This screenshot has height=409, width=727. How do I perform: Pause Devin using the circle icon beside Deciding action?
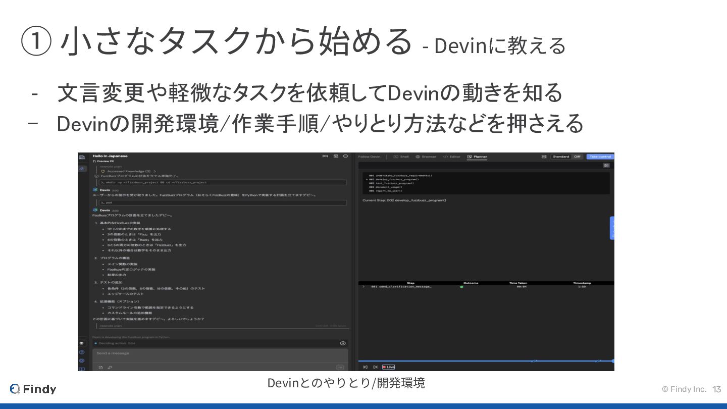(343, 343)
